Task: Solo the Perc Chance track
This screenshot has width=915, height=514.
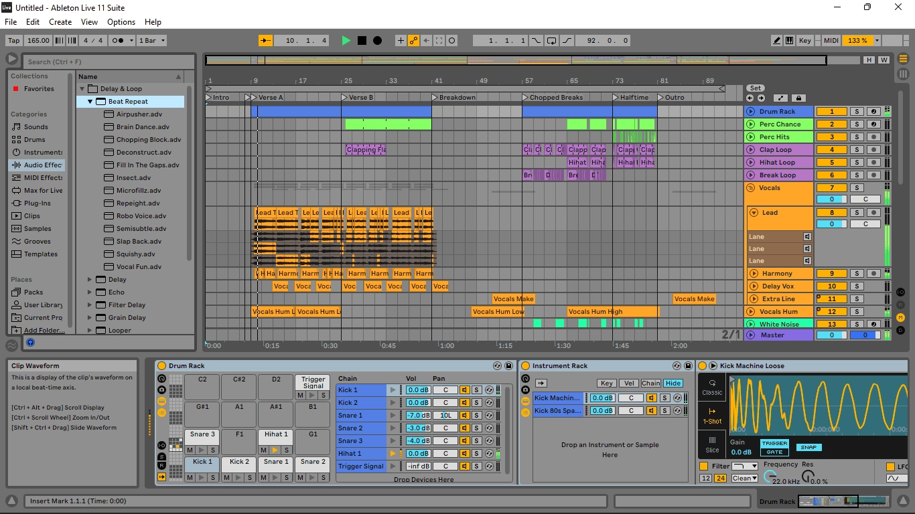Action: pyautogui.click(x=857, y=124)
